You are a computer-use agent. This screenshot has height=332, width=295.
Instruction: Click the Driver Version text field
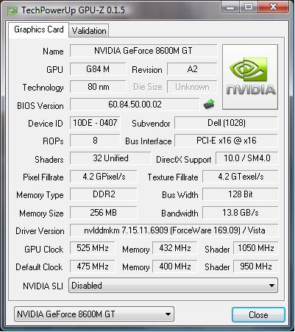coord(174,230)
